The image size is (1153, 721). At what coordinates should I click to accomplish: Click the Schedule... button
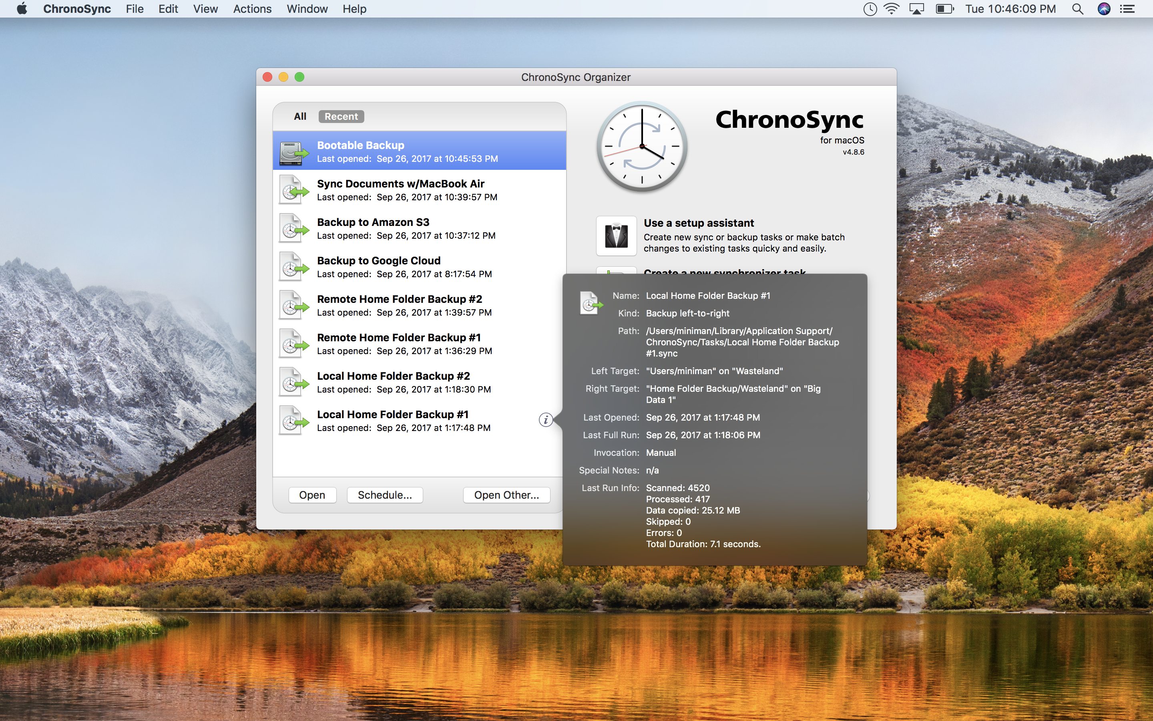[385, 495]
